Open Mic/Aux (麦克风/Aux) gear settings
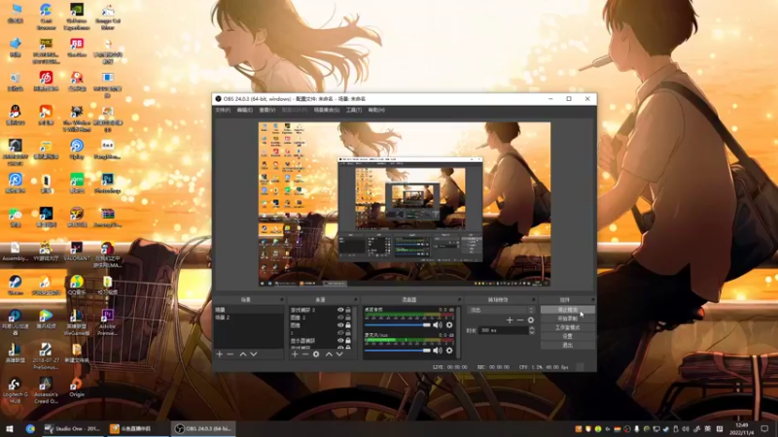 [449, 351]
